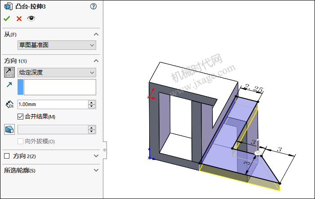Toggle the draft on/off icon
The width and height of the screenshot is (315, 199).
click(9, 129)
